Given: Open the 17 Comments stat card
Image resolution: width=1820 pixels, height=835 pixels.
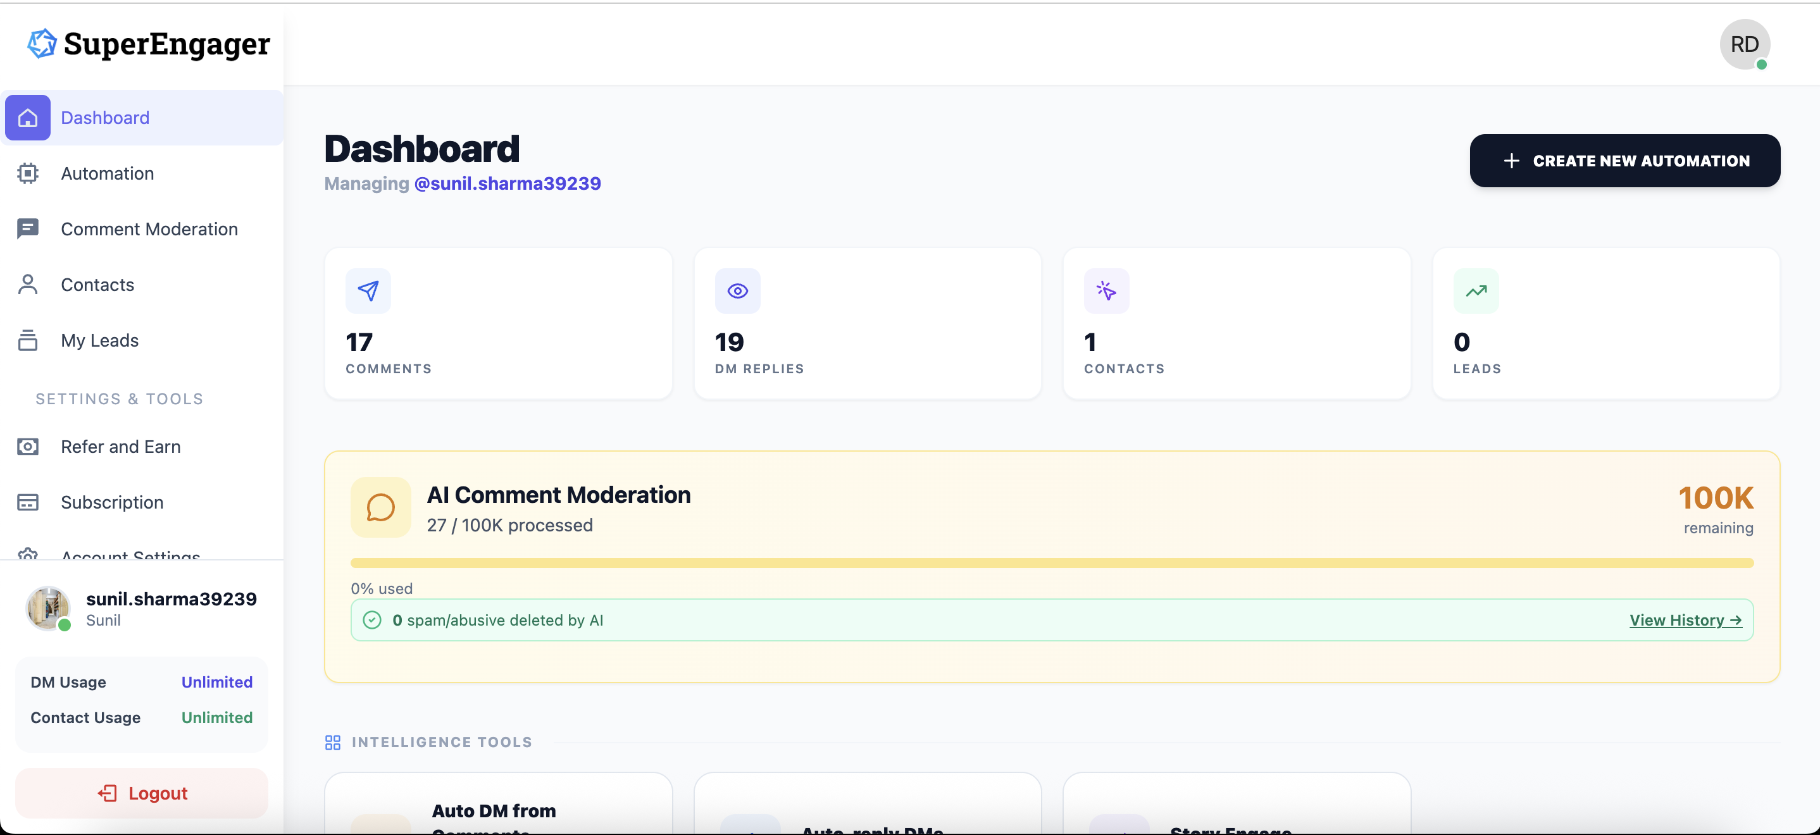Looking at the screenshot, I should pyautogui.click(x=498, y=323).
